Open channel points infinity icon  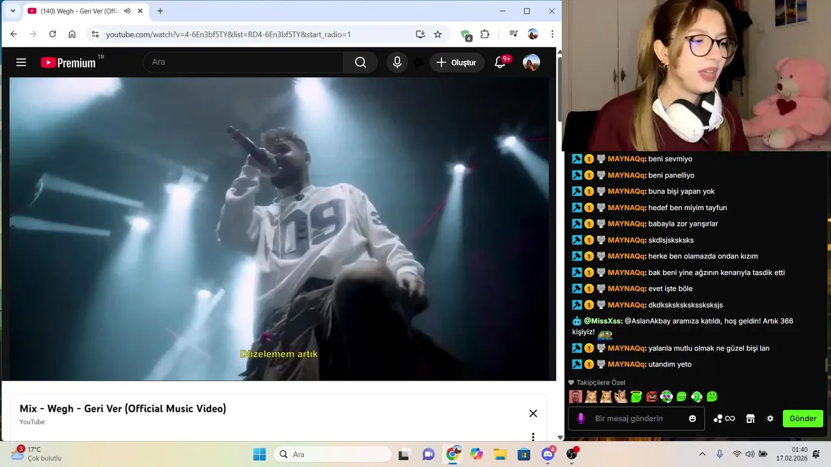click(x=724, y=418)
